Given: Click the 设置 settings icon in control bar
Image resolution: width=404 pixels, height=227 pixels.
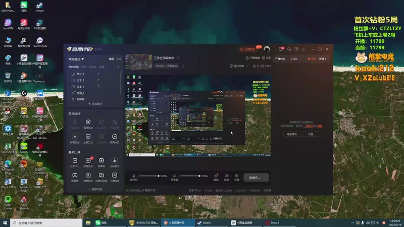Looking at the screenshot, I should (236, 177).
